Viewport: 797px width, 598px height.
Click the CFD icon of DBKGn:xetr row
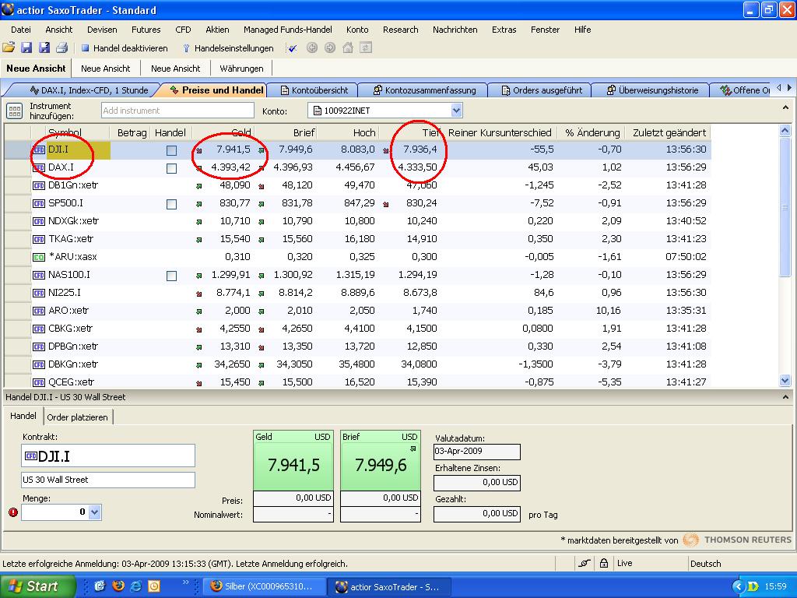coord(39,364)
